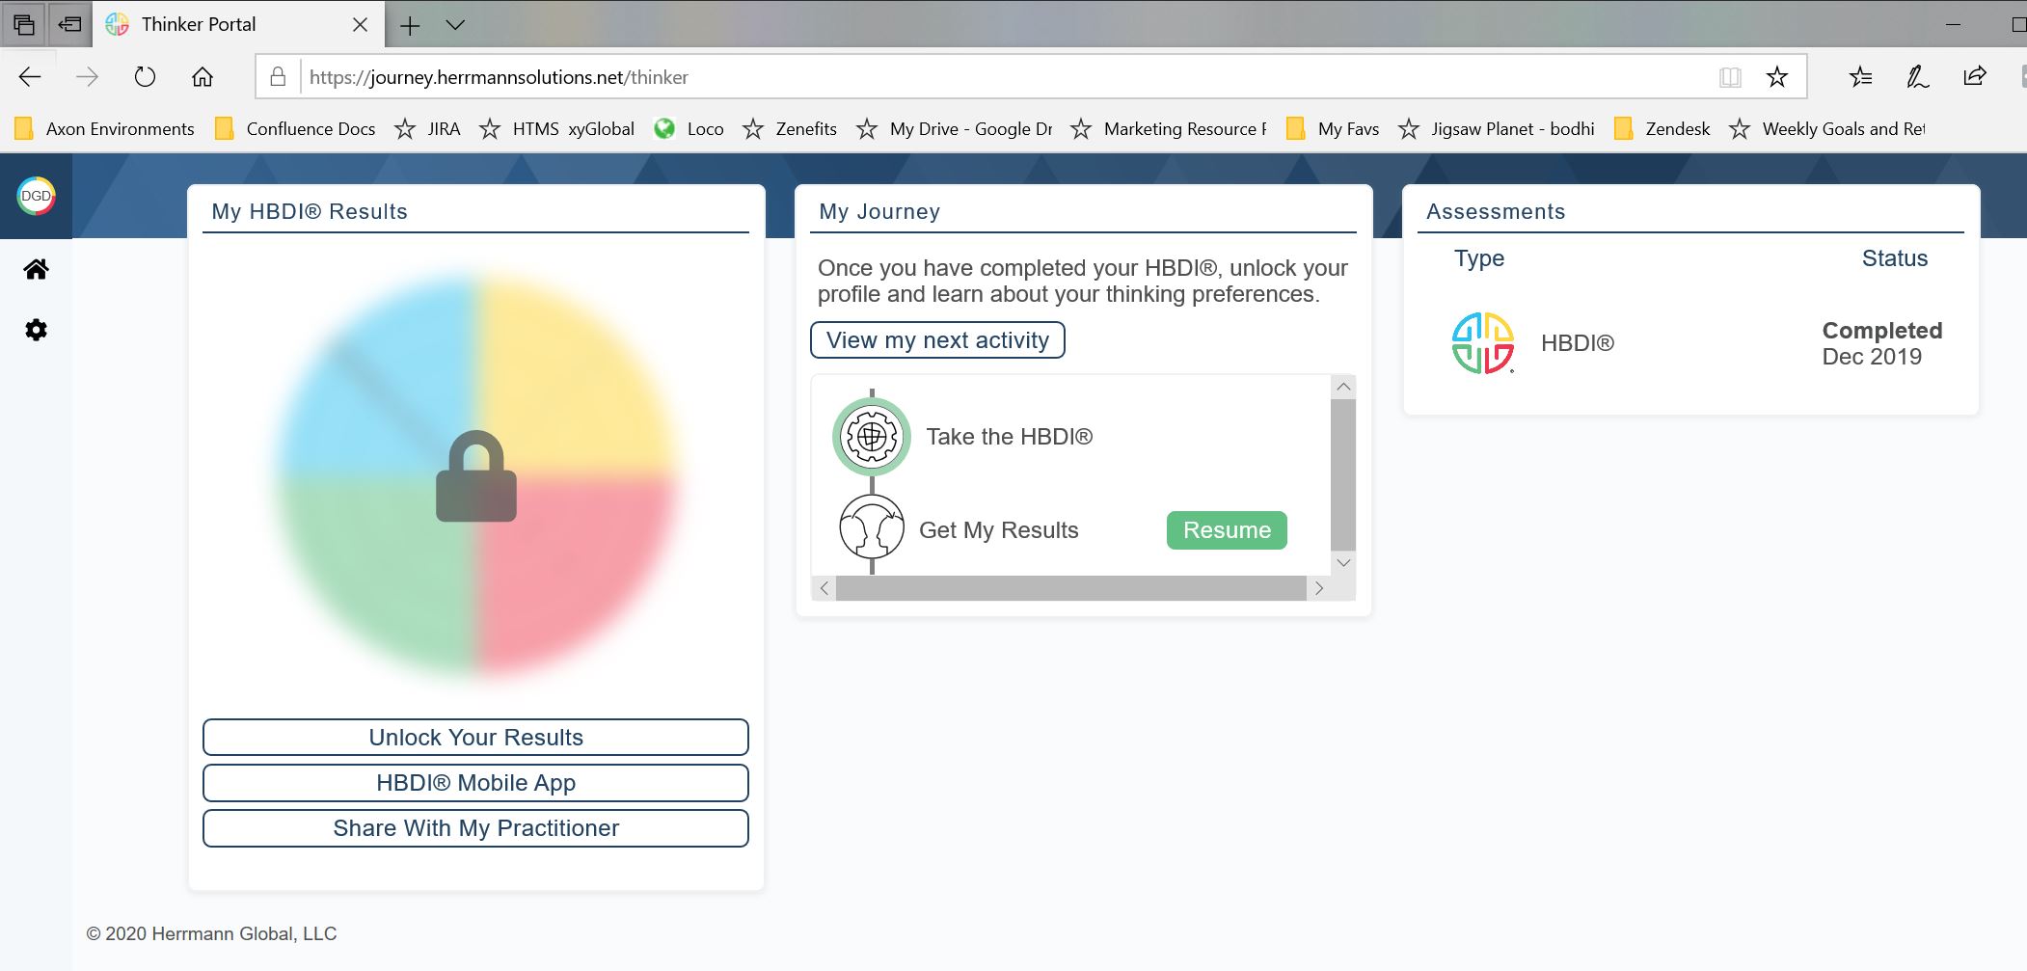Open the Confluence Docs bookmark folder
This screenshot has height=971, width=2027.
[295, 129]
